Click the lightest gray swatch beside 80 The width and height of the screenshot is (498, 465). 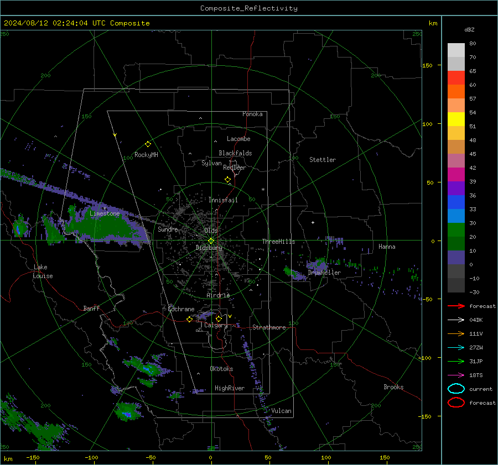click(x=456, y=50)
